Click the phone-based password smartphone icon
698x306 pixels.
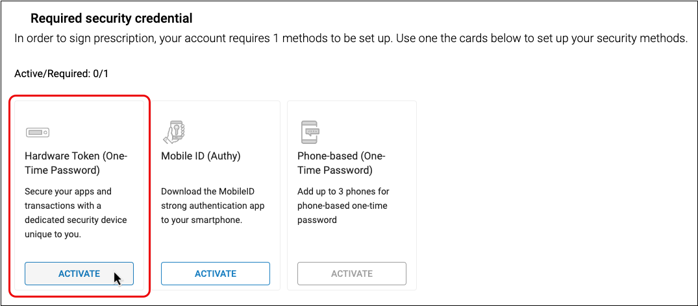(x=310, y=132)
